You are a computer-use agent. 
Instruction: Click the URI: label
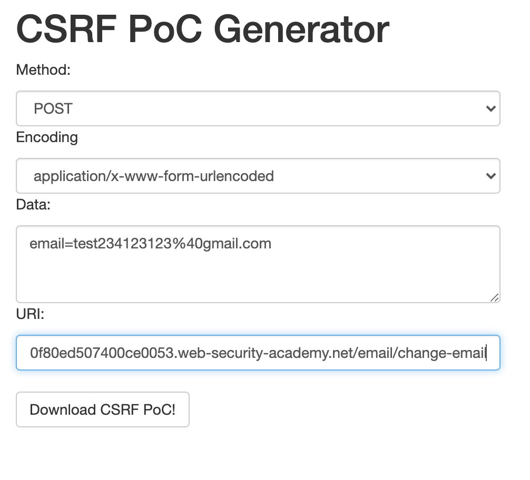(31, 314)
